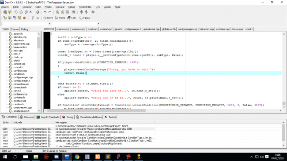Click scroll-down arrow of the compiler messages list
Image resolution: width=287 pixels, height=161 pixels.
[283, 145]
